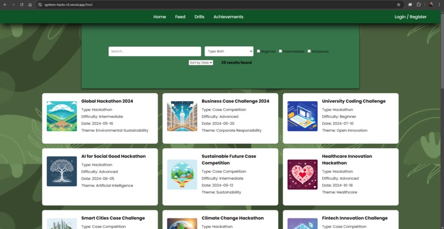The width and height of the screenshot is (444, 229).
Task: Open AI for Social Good Hackathon title
Action: [x=113, y=156]
